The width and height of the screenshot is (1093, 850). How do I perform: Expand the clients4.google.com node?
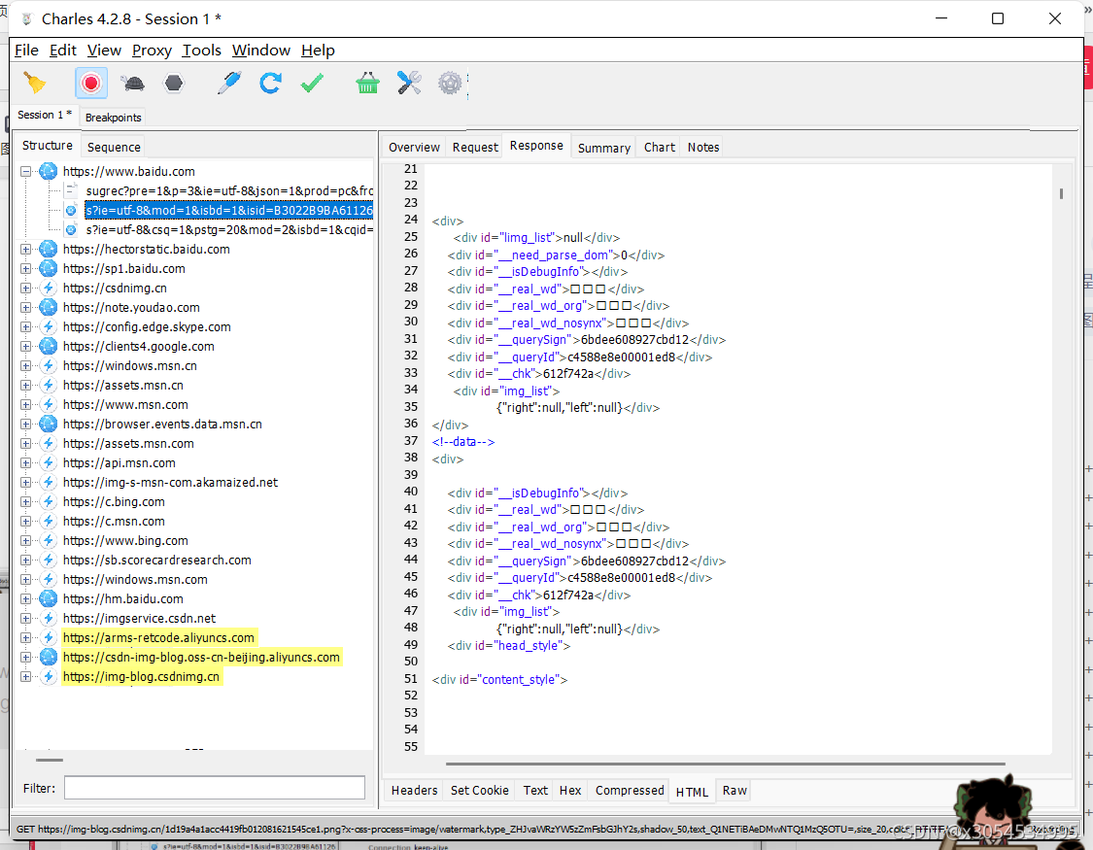click(x=26, y=347)
